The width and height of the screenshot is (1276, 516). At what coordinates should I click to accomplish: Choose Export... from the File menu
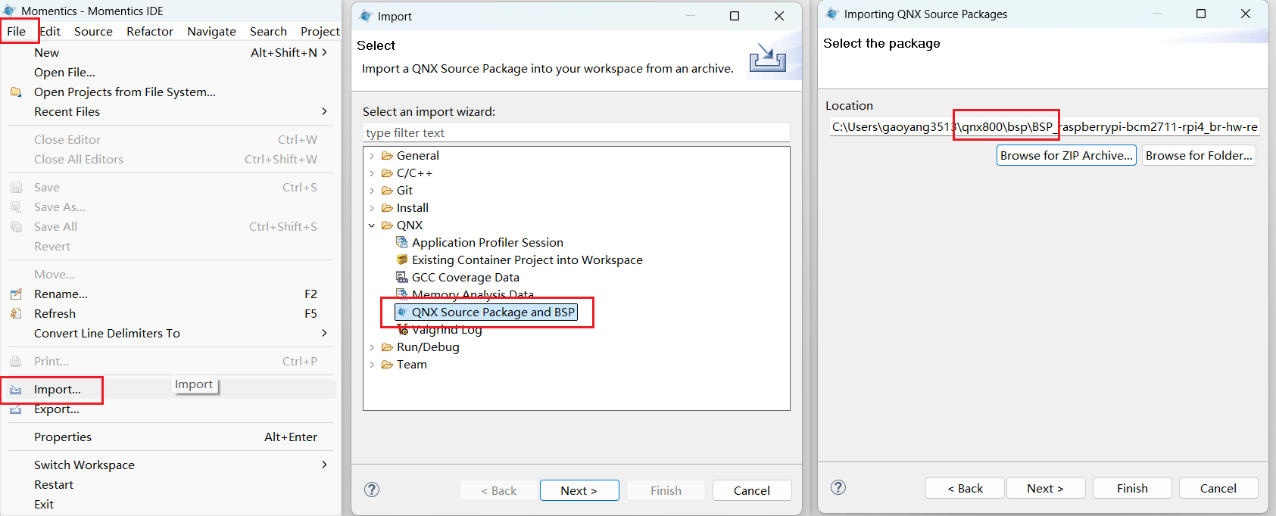[57, 409]
